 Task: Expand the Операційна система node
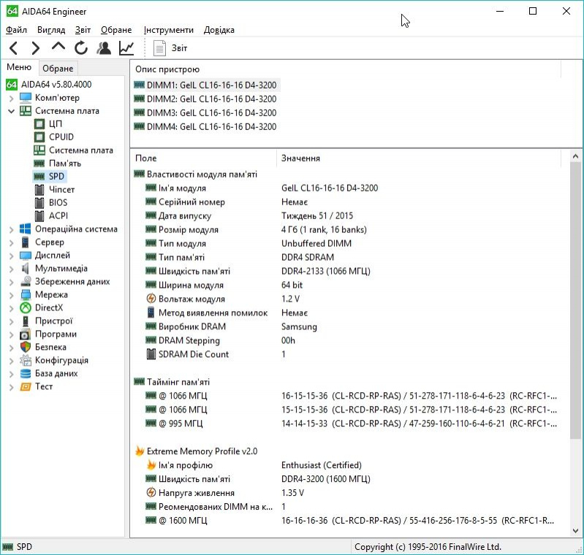pos(11,230)
